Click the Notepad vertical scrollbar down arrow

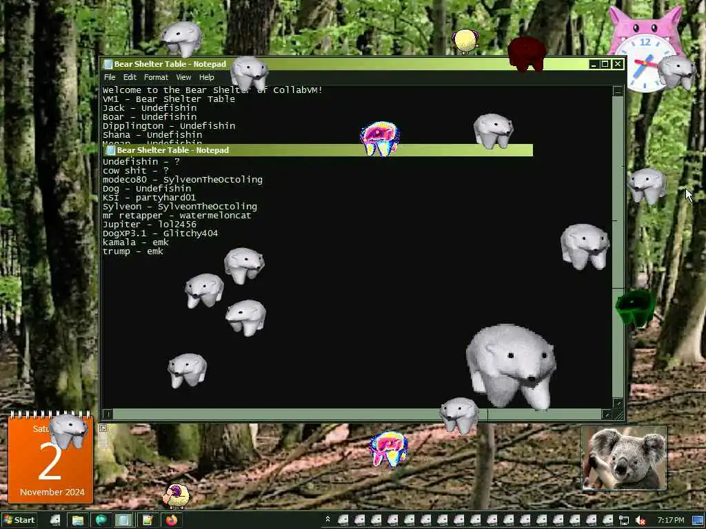(618, 403)
